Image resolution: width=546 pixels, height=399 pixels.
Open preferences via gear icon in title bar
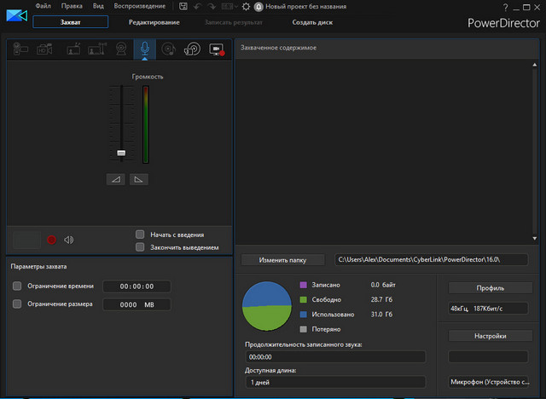246,6
